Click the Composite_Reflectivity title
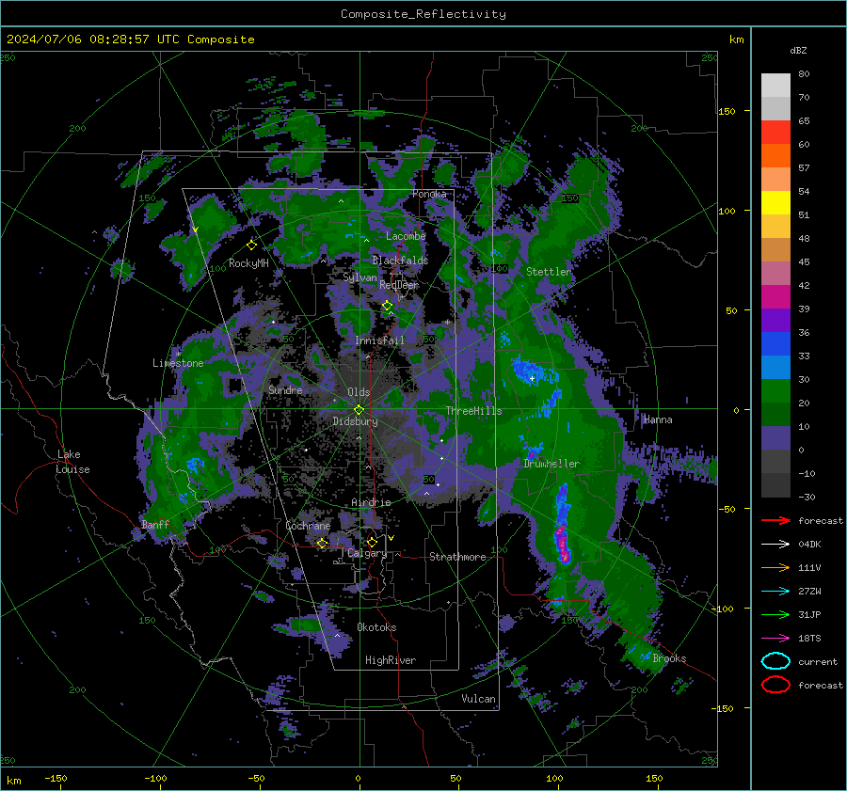Screen dimensions: 847x791 (423, 14)
